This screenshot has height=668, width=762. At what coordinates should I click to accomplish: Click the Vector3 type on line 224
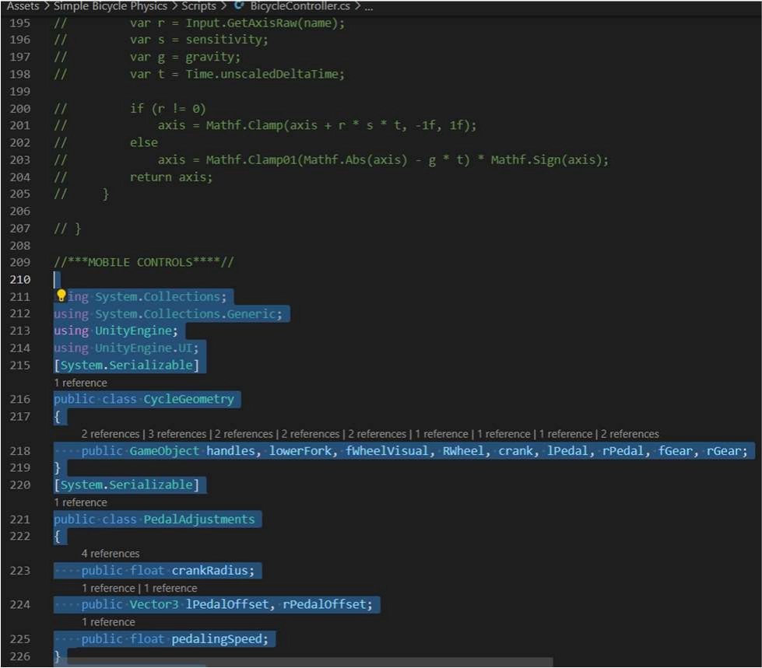click(153, 604)
